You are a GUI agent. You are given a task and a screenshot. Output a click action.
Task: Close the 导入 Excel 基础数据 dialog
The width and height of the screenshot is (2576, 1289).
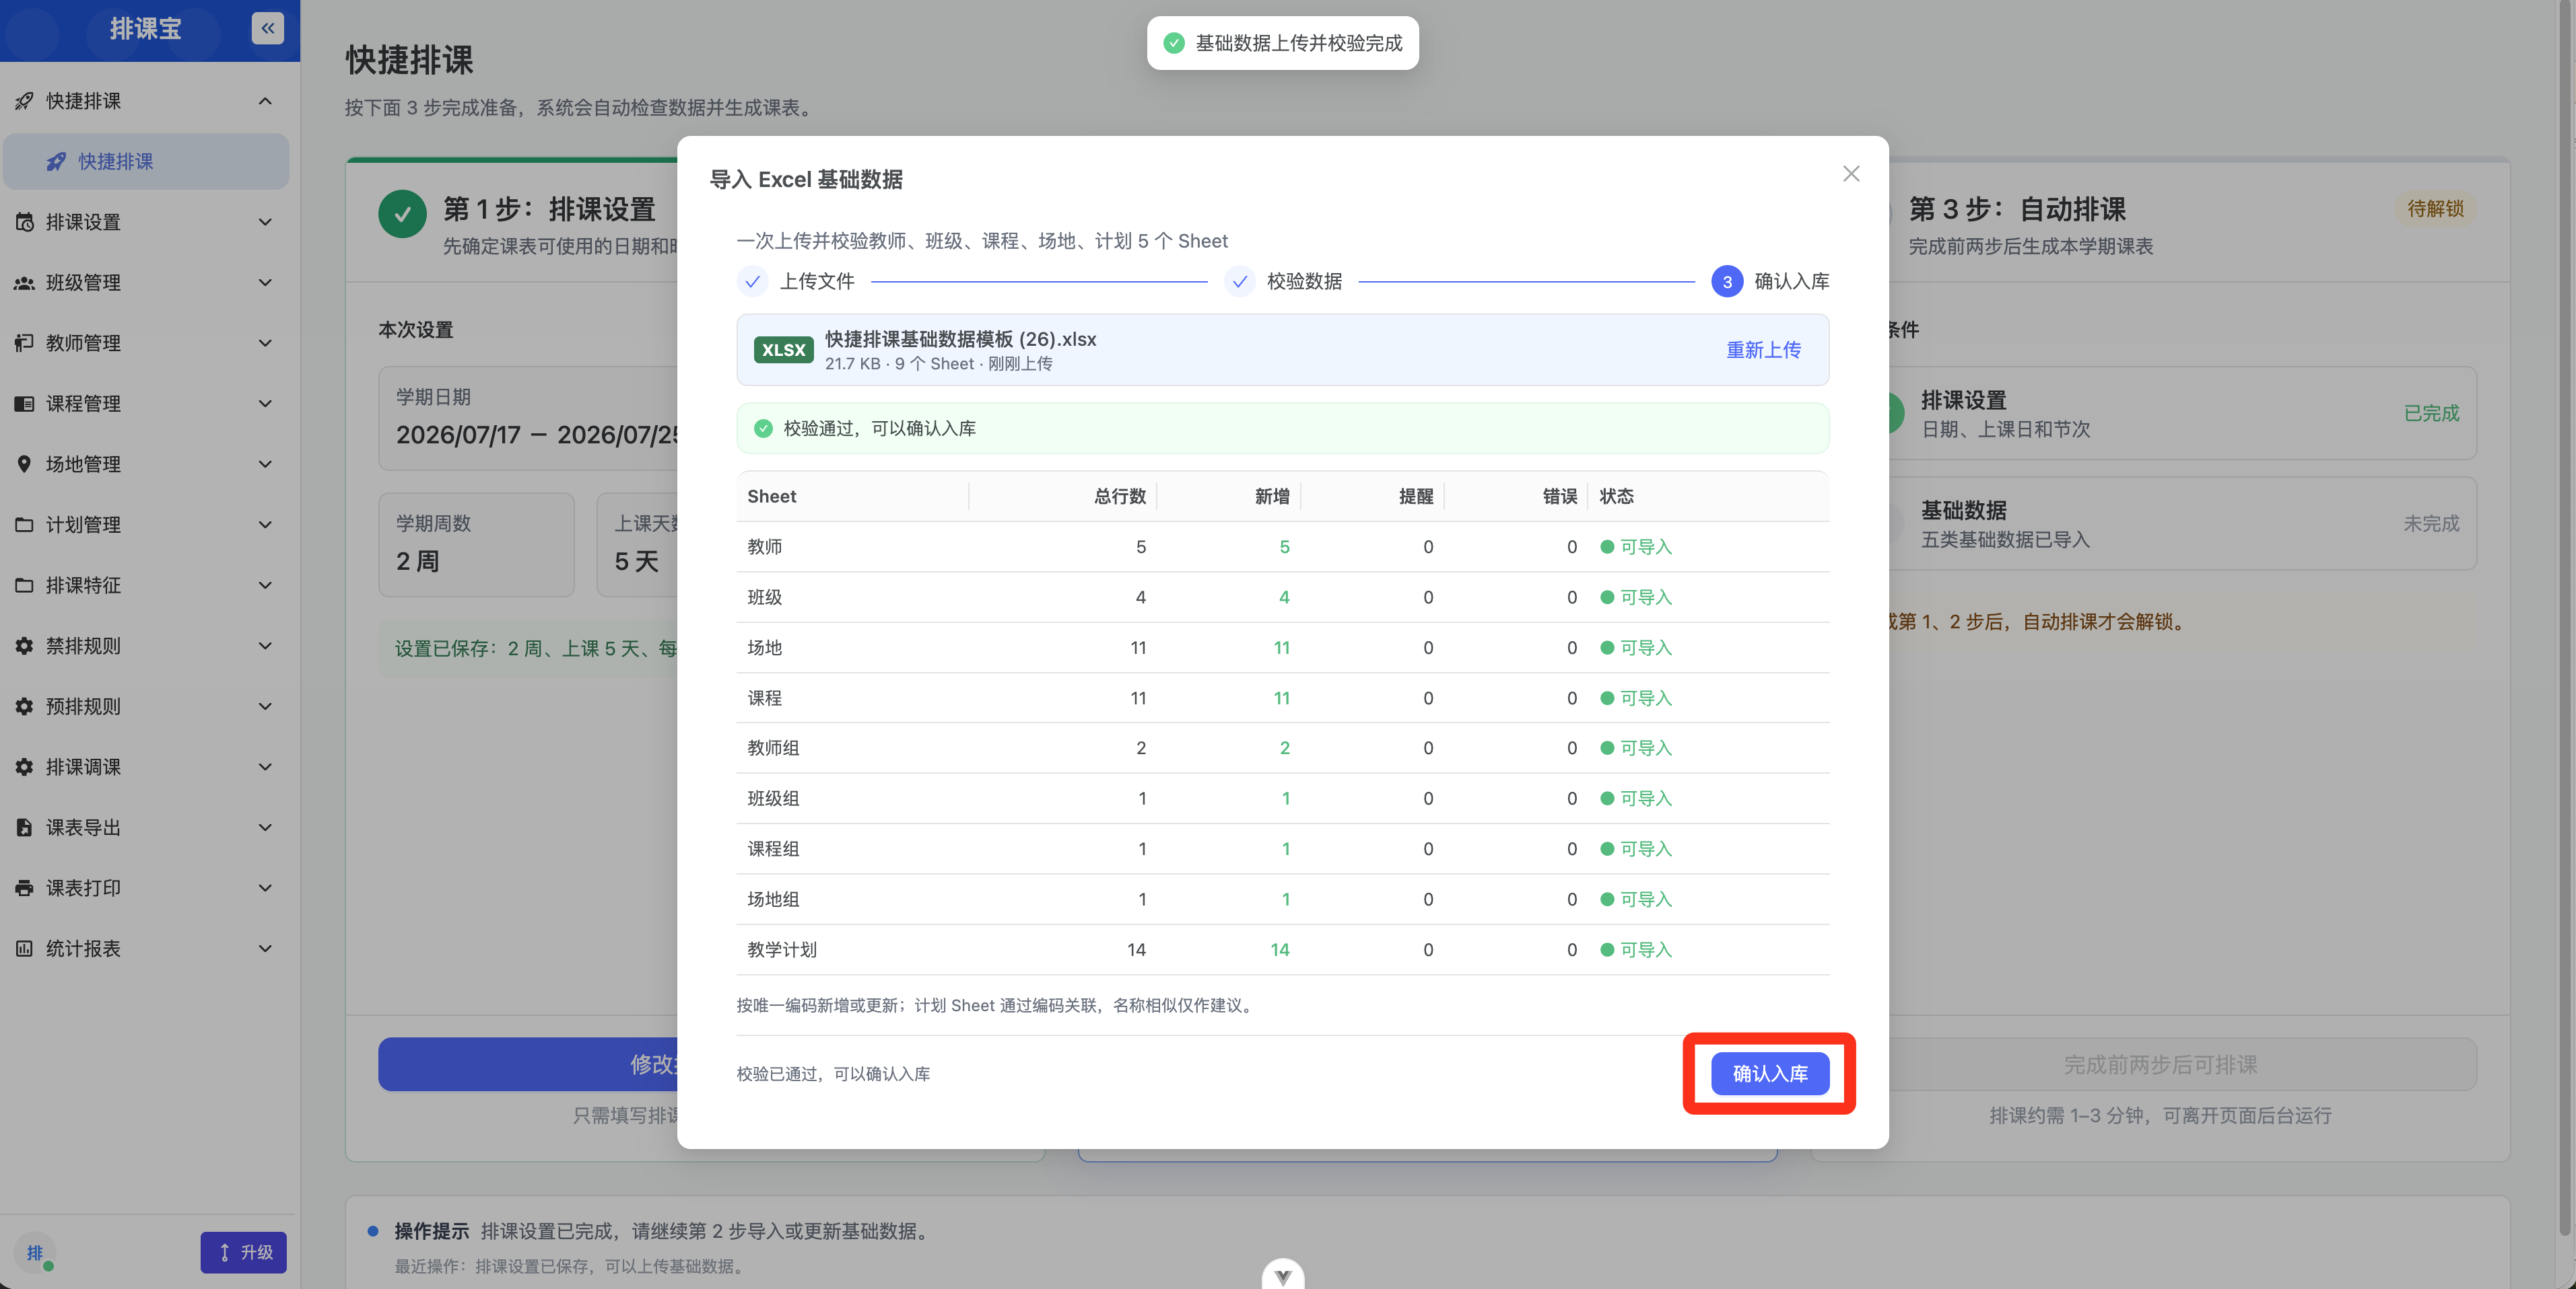click(x=1851, y=174)
